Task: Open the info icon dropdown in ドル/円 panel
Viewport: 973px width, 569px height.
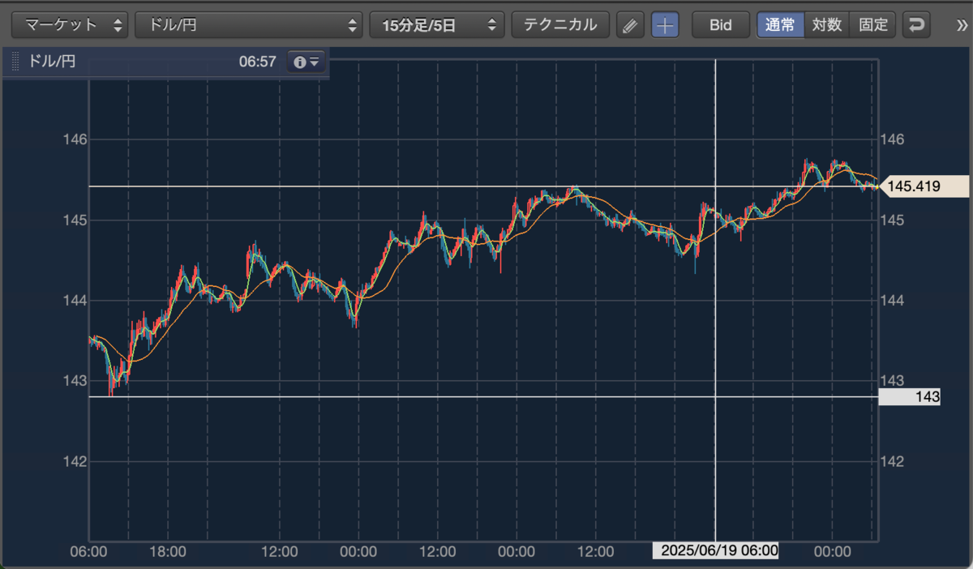Action: tap(307, 62)
